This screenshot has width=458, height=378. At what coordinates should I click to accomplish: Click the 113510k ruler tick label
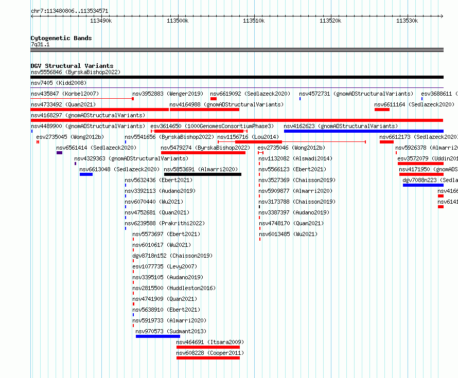[x=254, y=21]
